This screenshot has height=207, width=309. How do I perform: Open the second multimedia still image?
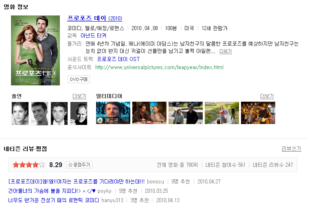(x=149, y=113)
